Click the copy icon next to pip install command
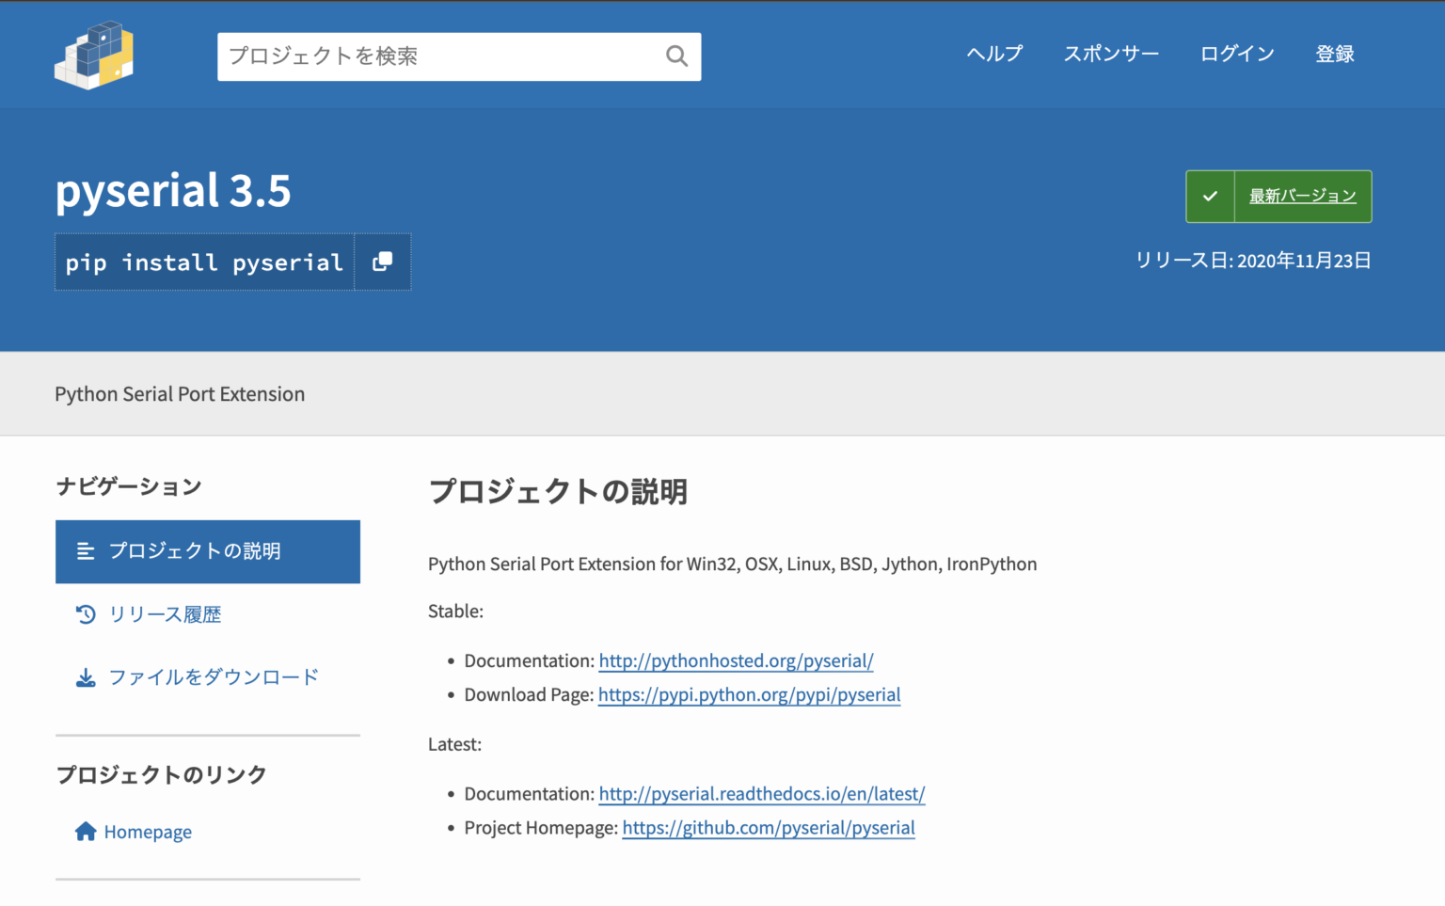 [382, 262]
